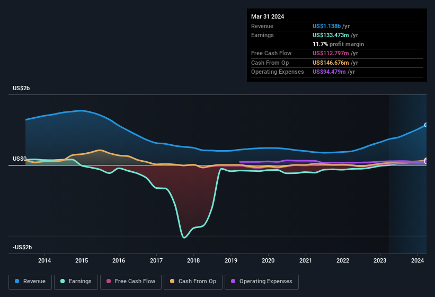Click the 2021 label on the timeline
435x297 pixels.
[305, 260]
